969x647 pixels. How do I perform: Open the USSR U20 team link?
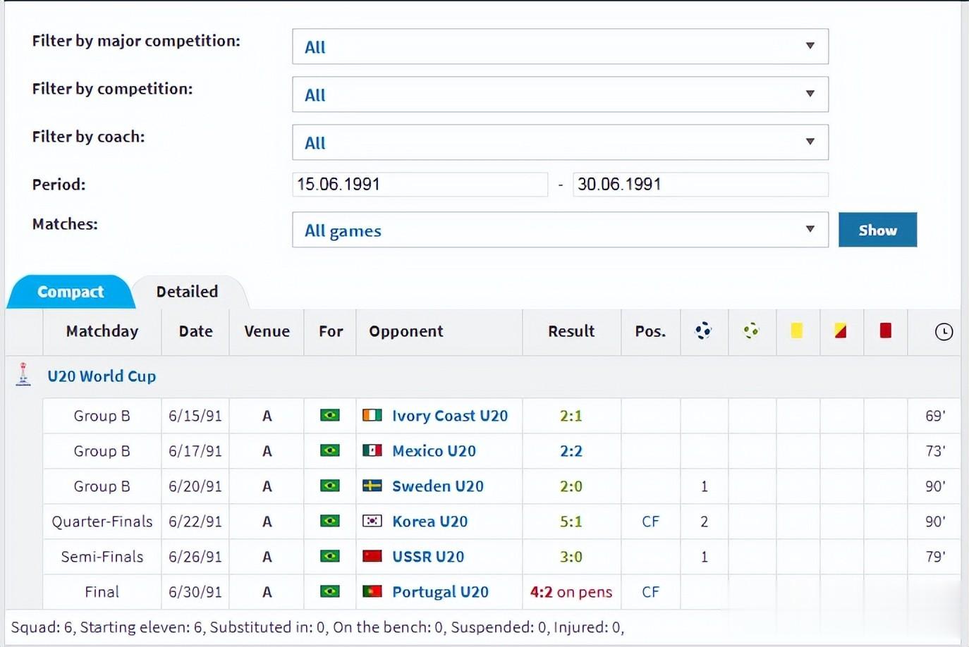point(428,557)
